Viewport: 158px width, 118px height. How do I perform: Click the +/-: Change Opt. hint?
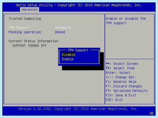point(121,77)
